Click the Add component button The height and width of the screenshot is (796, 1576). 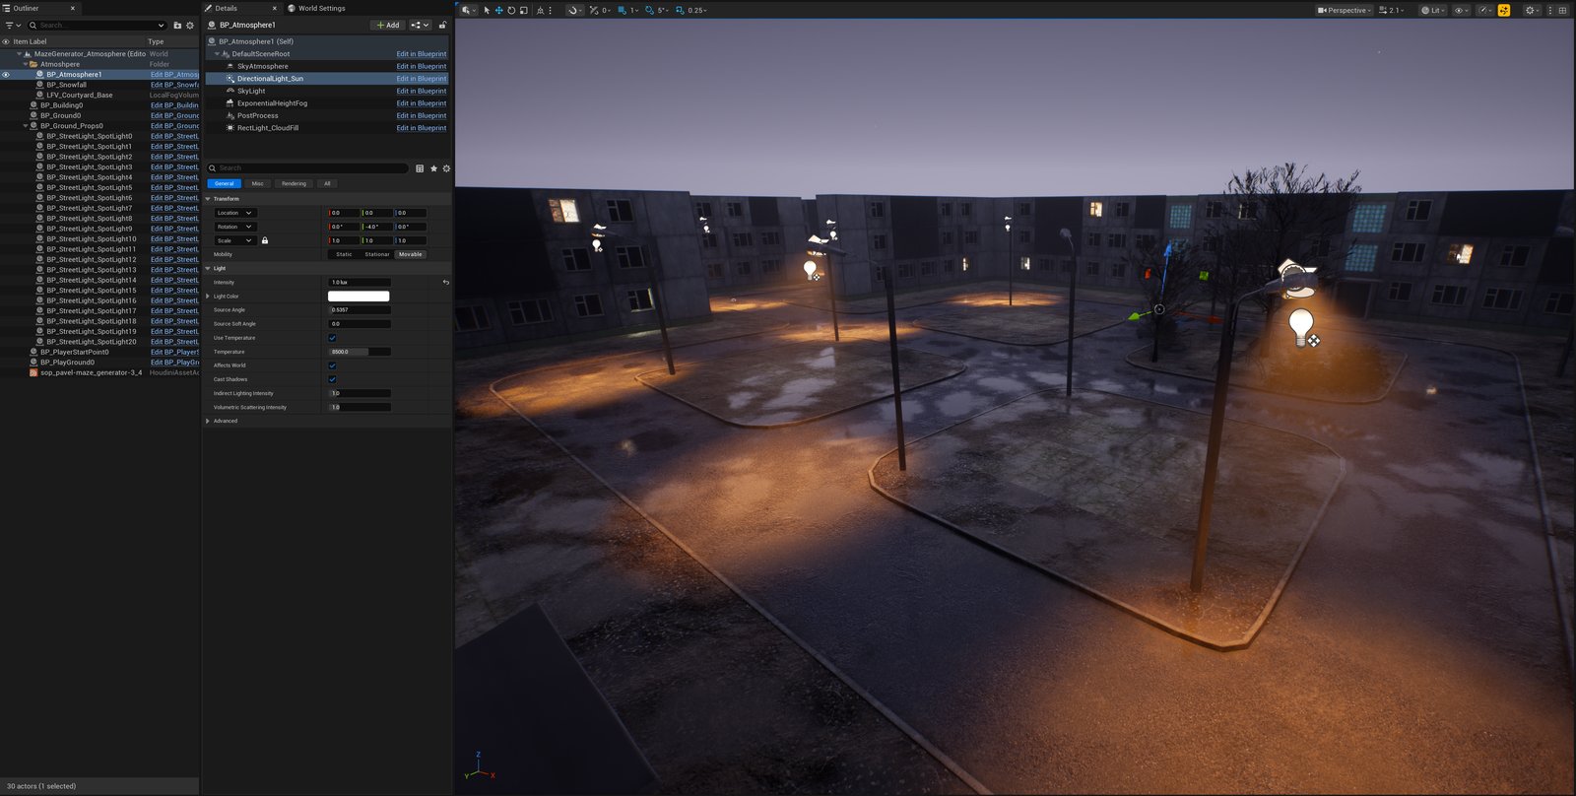click(x=388, y=25)
